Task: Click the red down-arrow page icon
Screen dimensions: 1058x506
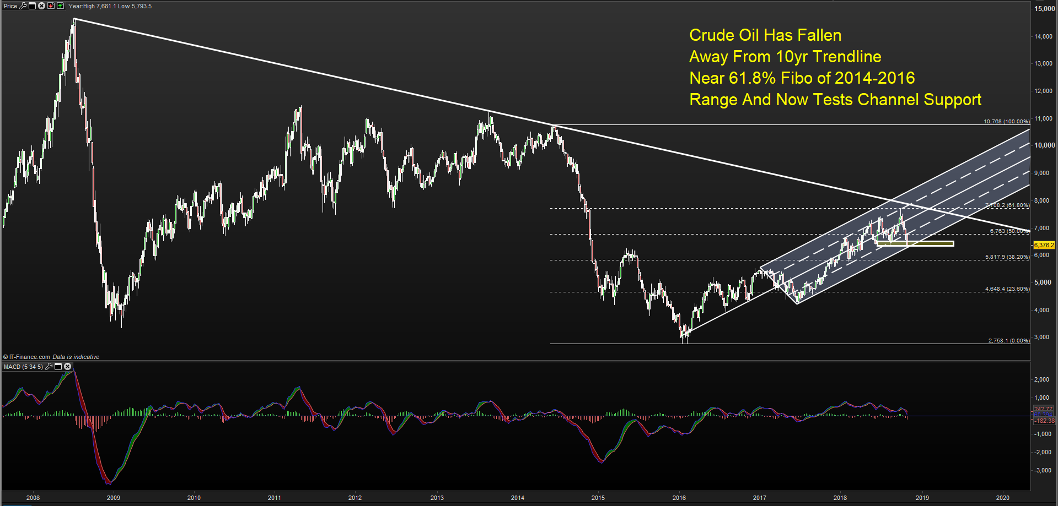Action: tap(51, 6)
